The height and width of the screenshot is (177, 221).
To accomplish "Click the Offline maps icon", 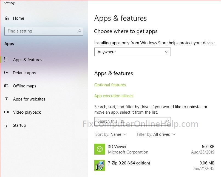I will tap(7, 86).
